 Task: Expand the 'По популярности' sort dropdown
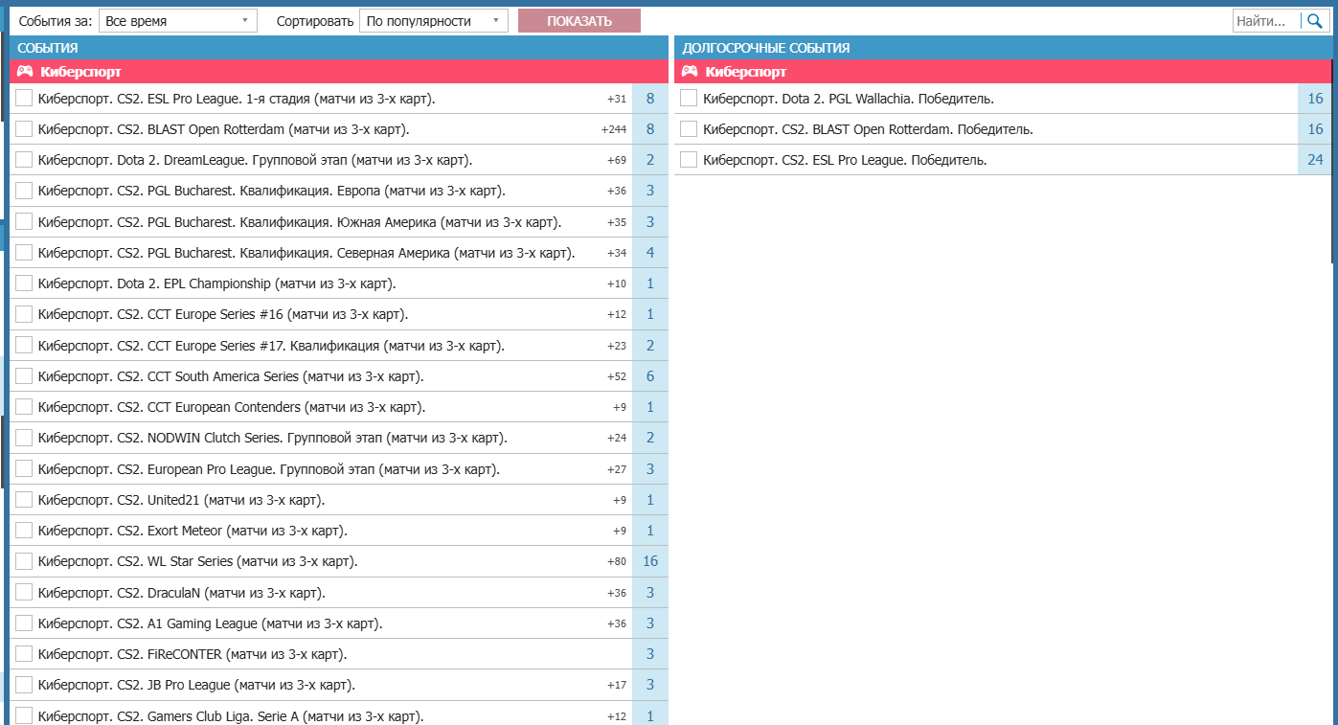tap(433, 21)
